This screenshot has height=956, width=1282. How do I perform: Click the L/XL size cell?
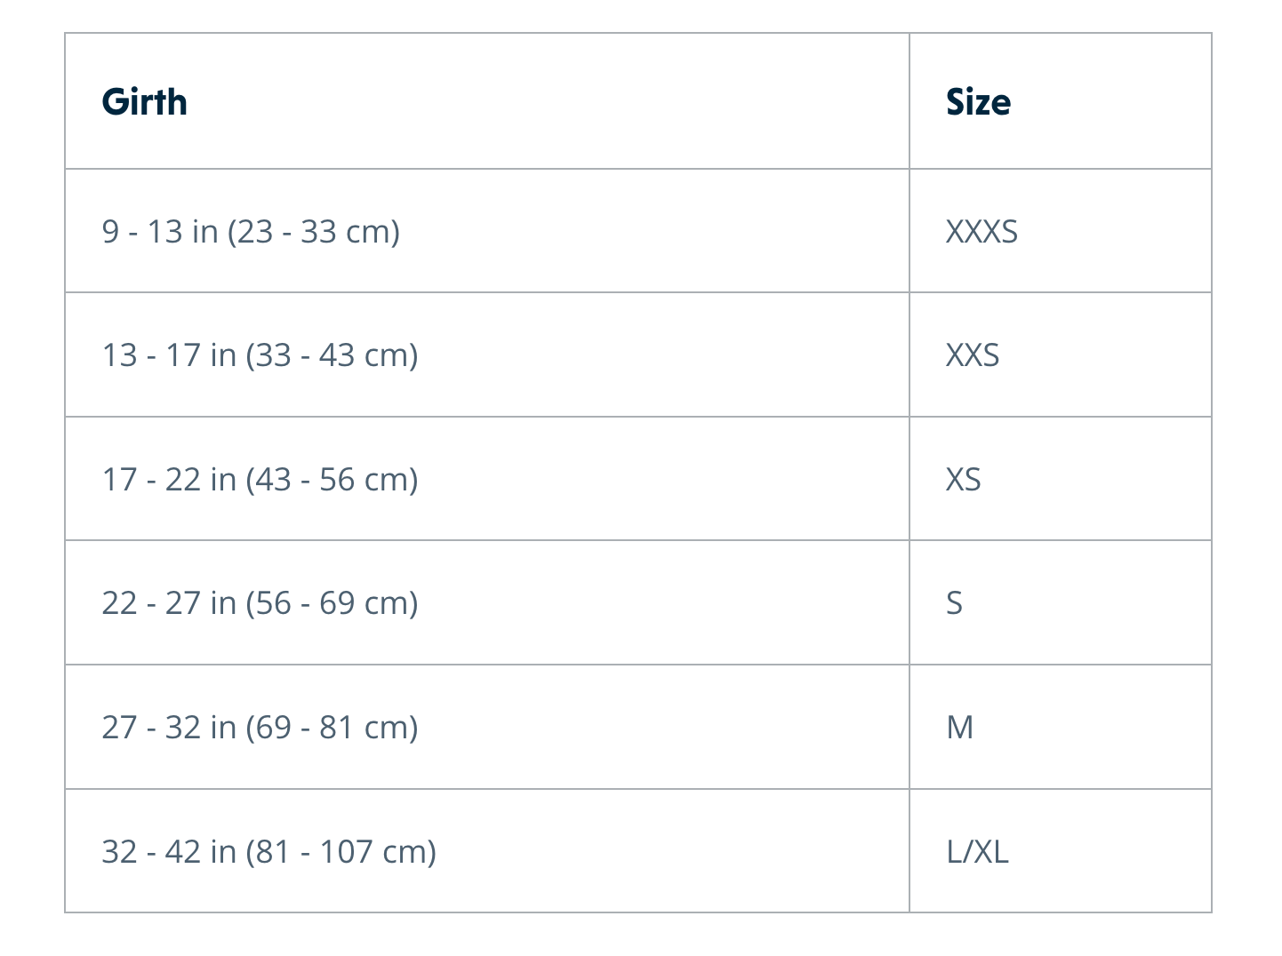[978, 852]
